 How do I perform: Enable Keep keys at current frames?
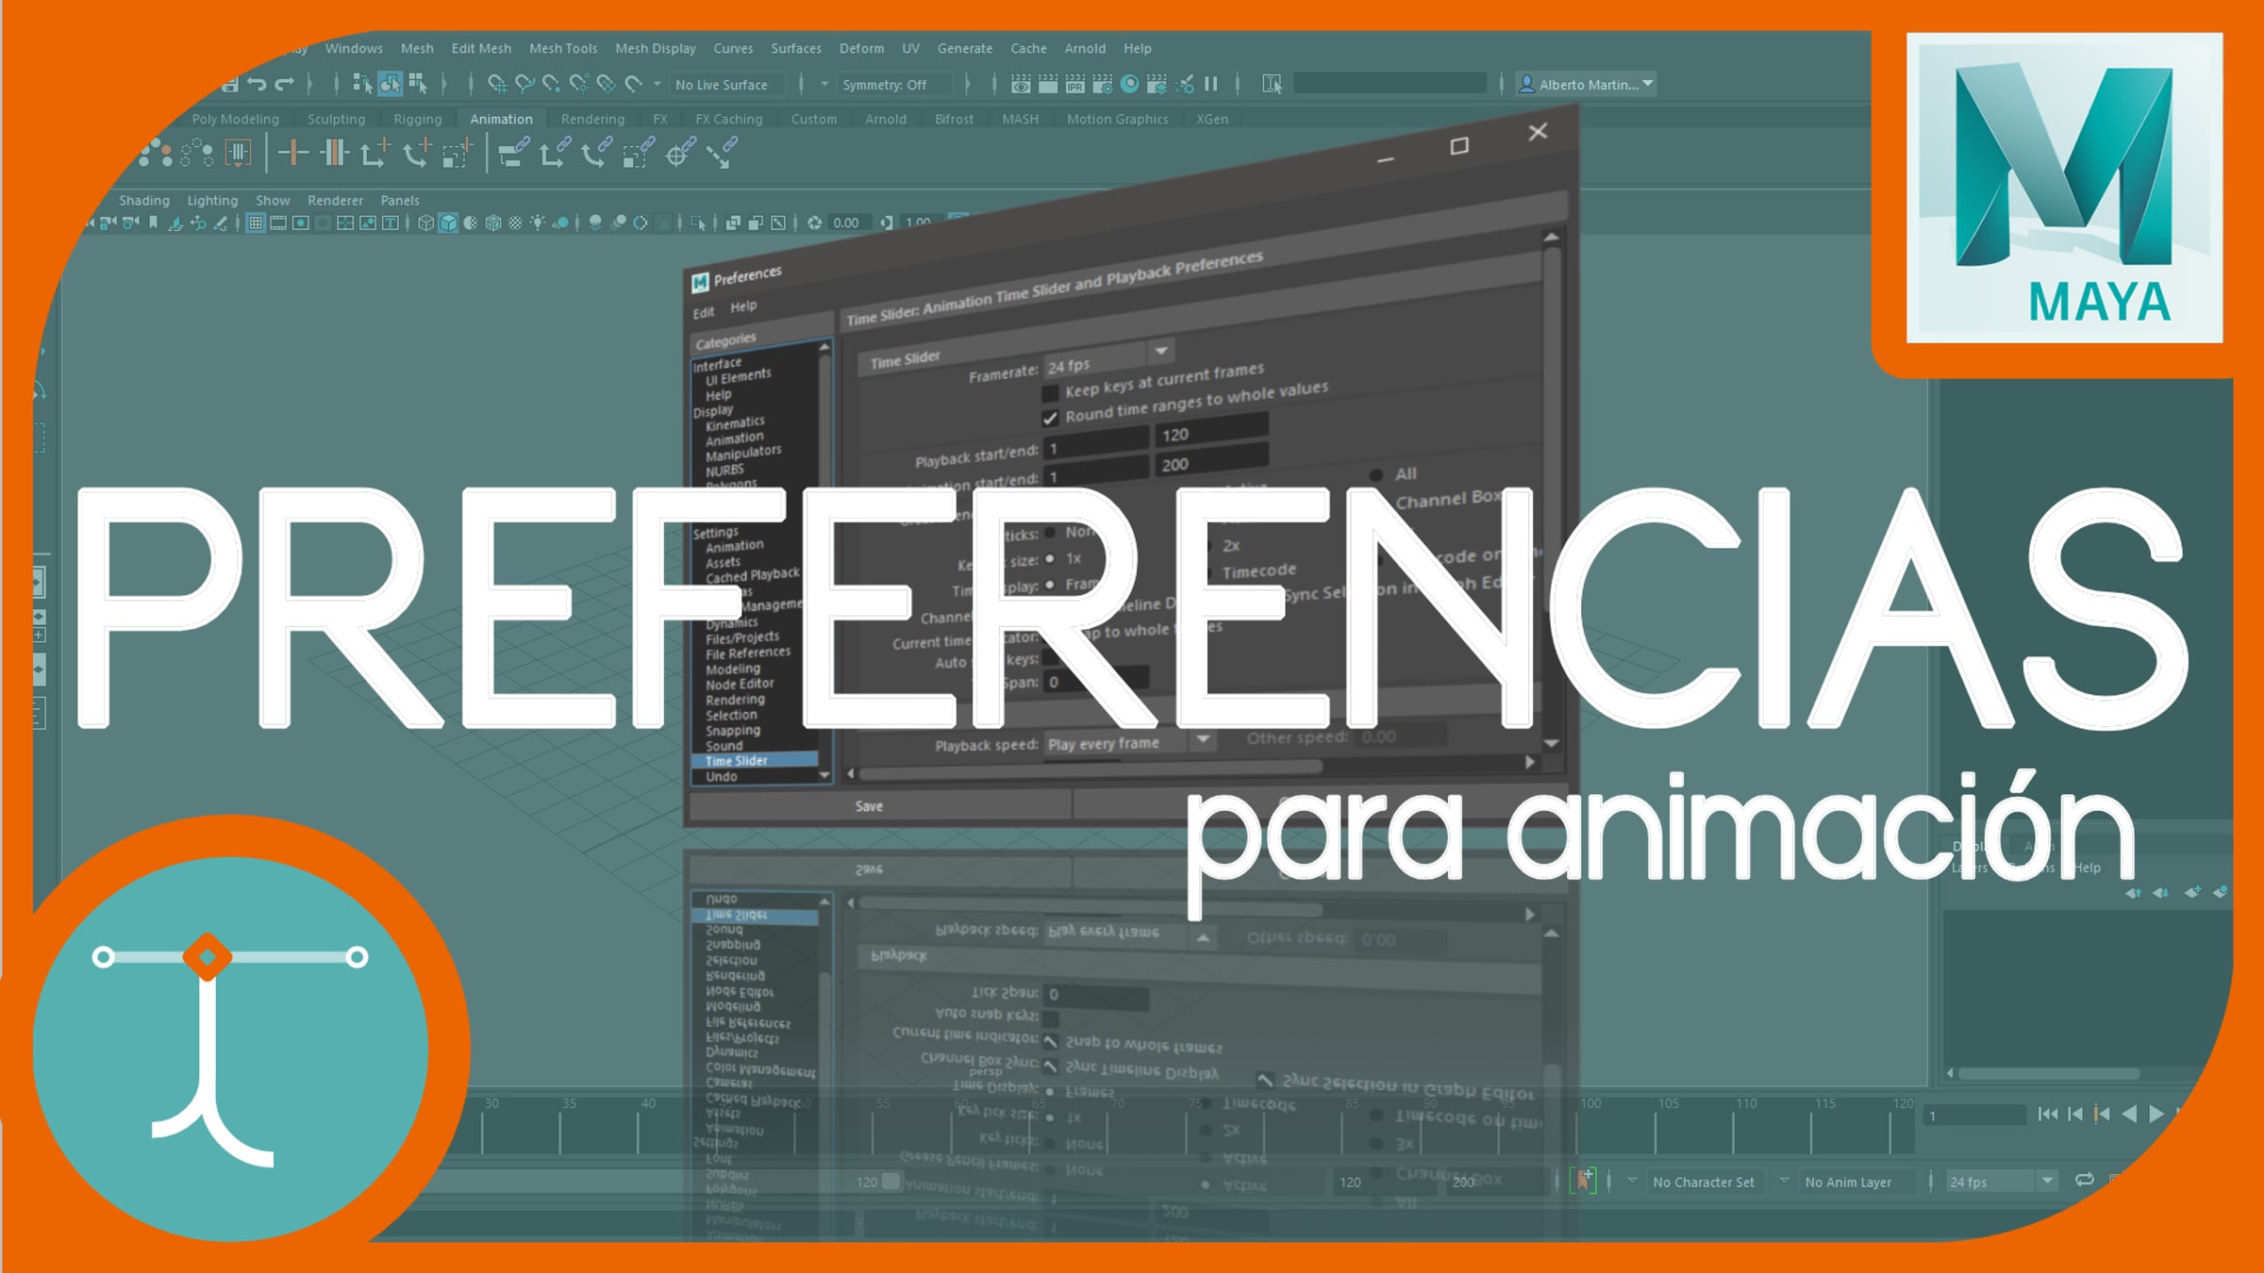point(1050,393)
